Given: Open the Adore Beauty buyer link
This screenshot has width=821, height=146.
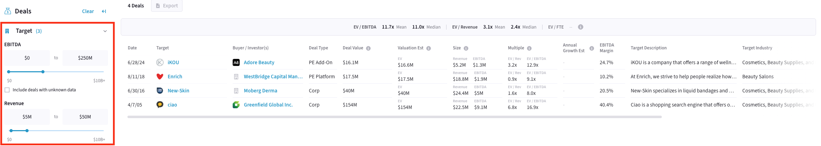Looking at the screenshot, I should tap(259, 62).
